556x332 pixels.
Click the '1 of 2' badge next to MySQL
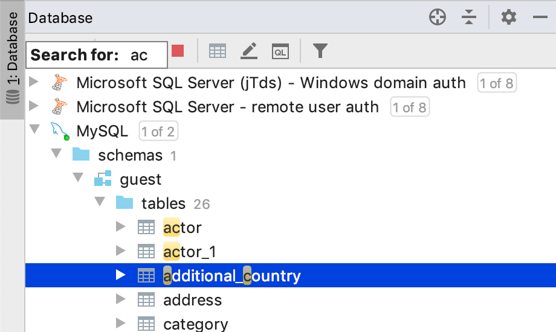(x=158, y=131)
